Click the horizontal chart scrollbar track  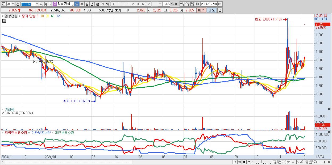tap(118, 162)
